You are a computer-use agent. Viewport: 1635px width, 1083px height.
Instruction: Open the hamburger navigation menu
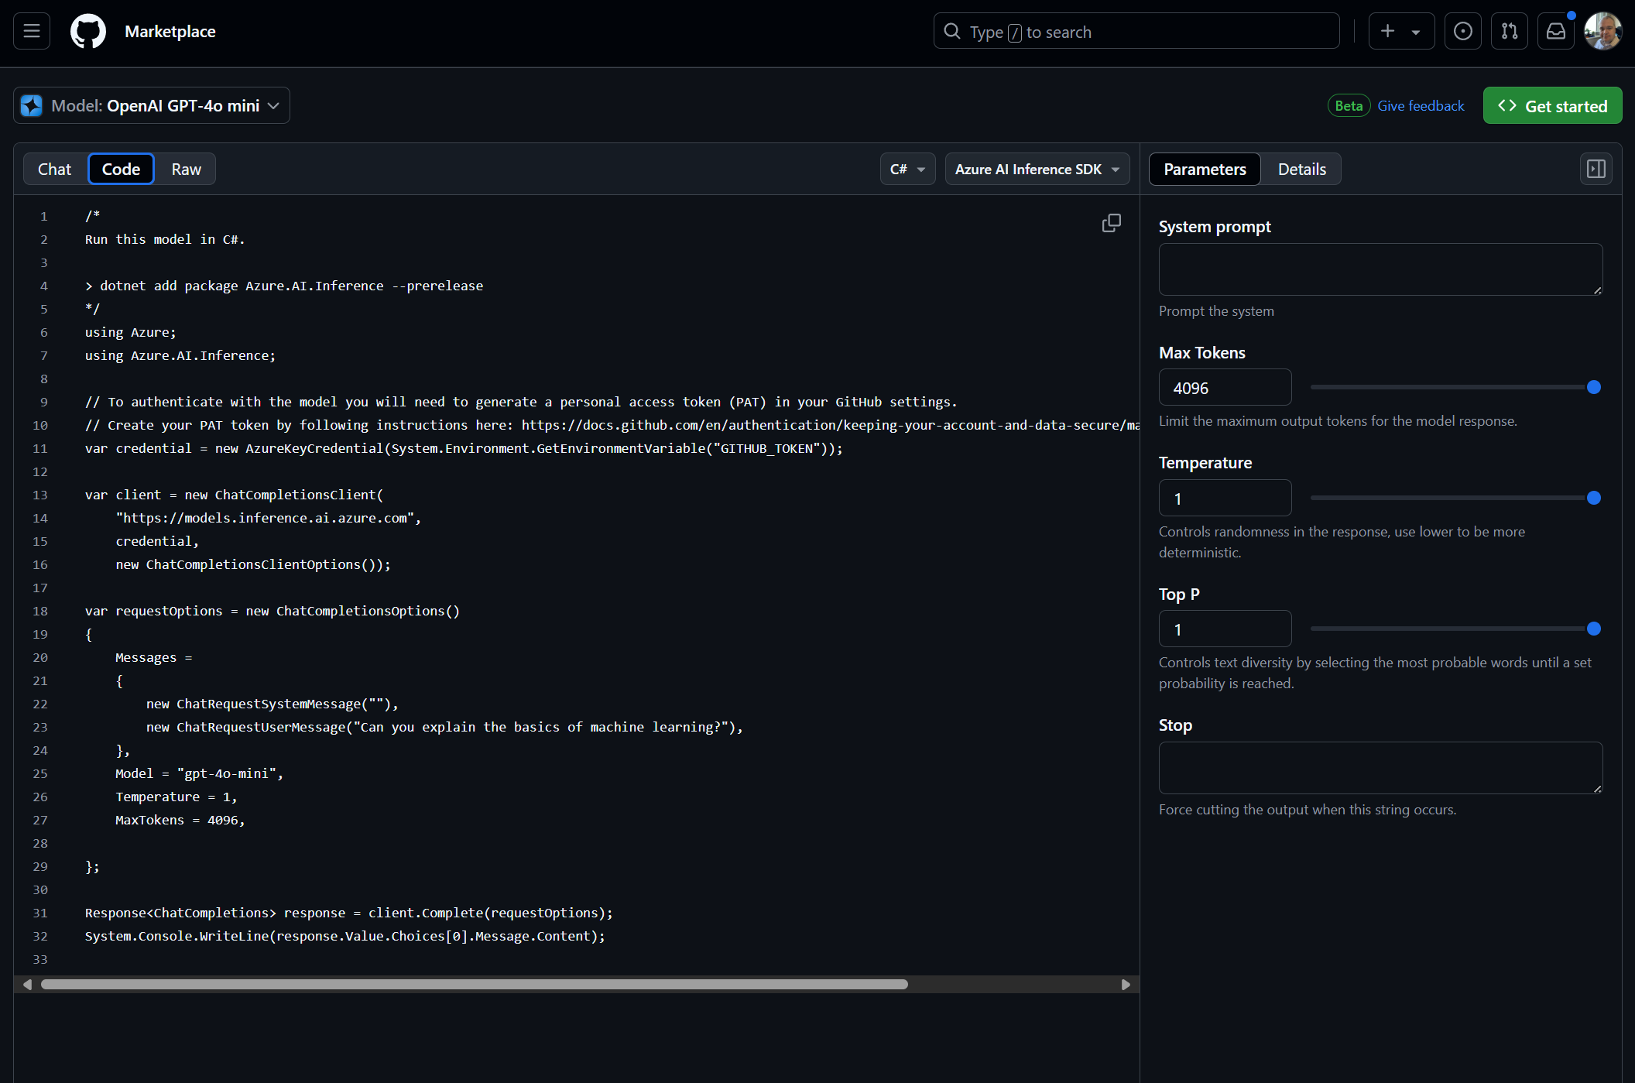(32, 32)
